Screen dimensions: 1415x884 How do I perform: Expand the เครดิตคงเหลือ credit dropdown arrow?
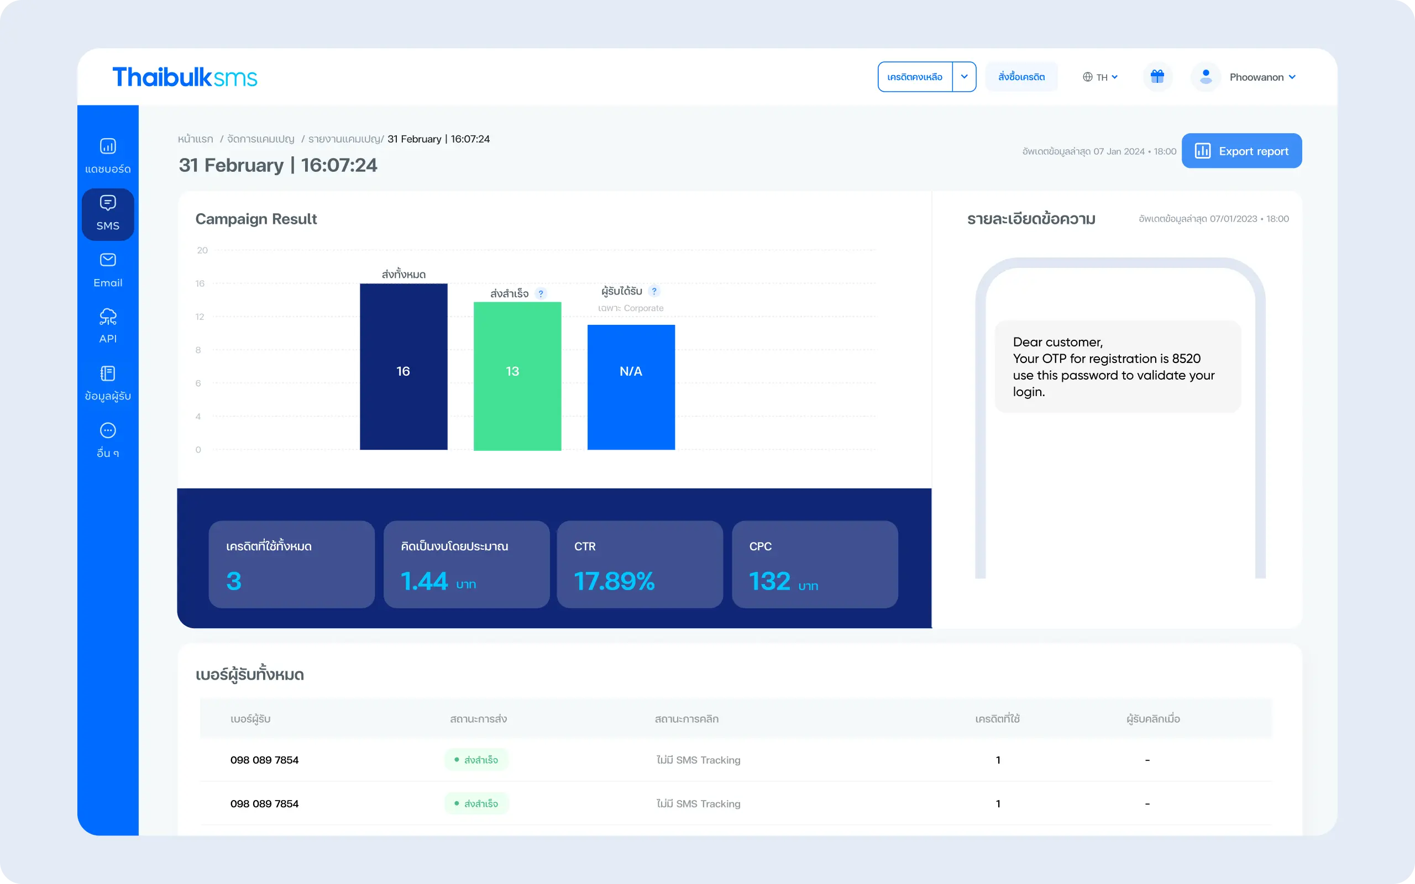[965, 77]
